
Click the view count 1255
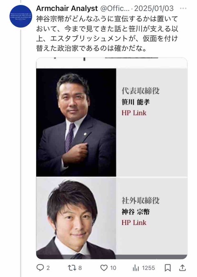pyautogui.click(x=149, y=268)
